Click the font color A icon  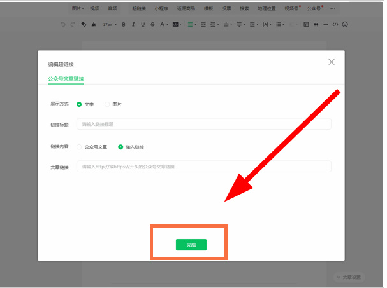[x=162, y=24]
